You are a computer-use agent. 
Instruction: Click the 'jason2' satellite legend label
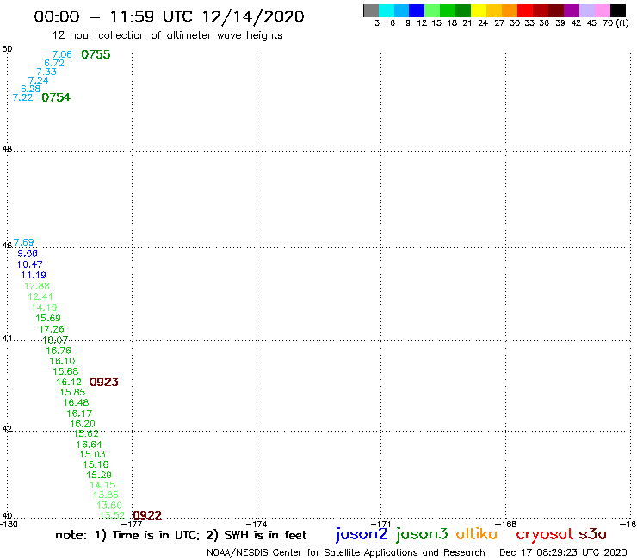click(362, 534)
